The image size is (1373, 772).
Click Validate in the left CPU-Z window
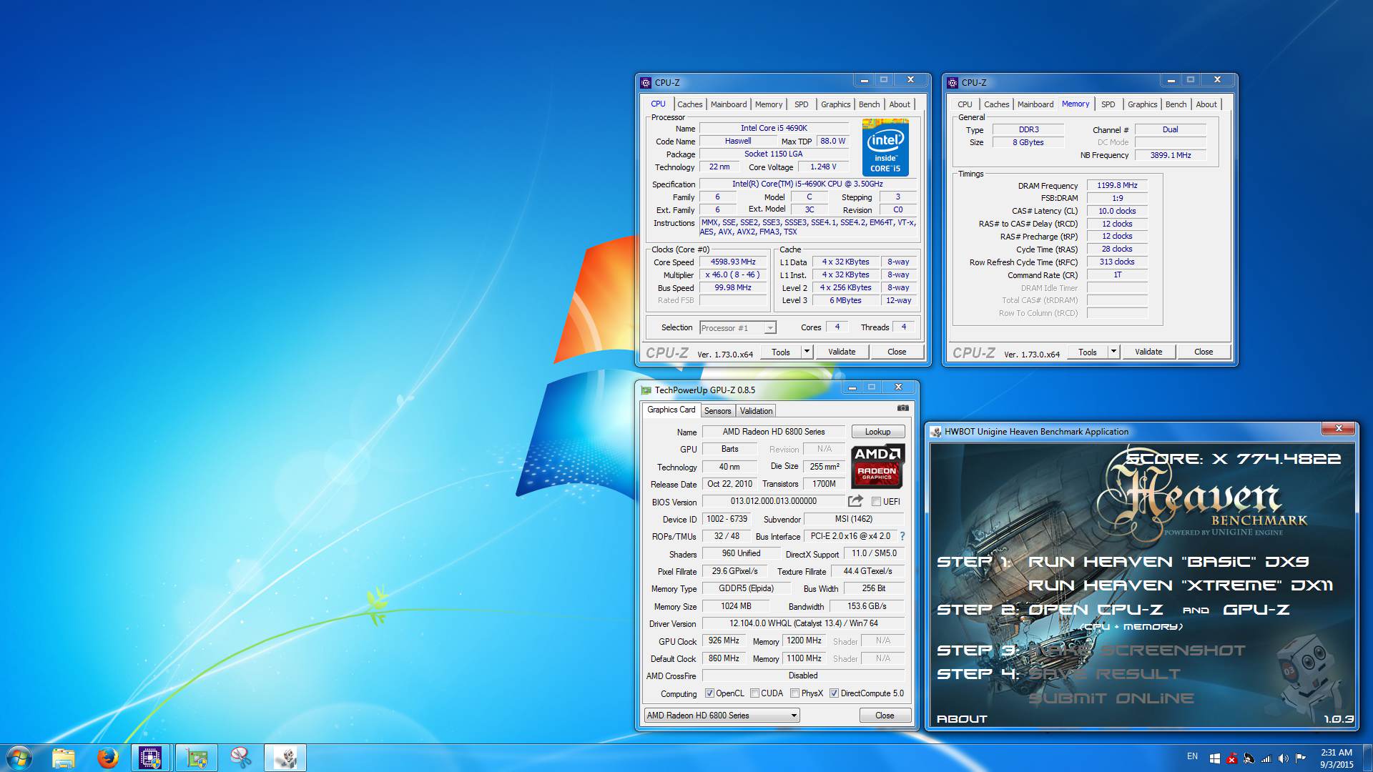point(842,352)
